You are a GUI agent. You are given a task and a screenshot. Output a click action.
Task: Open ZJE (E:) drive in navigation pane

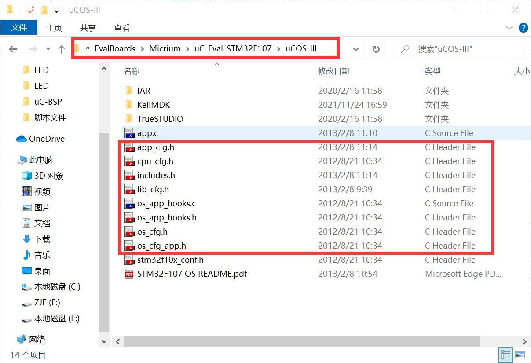(47, 302)
